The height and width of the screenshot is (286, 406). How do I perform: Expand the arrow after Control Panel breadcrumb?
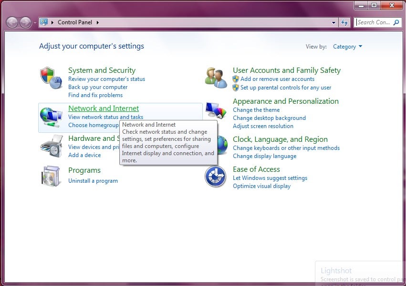tap(98, 22)
